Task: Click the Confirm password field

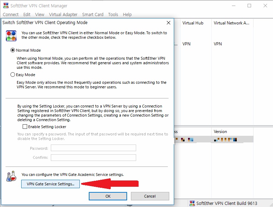Action: (x=93, y=157)
